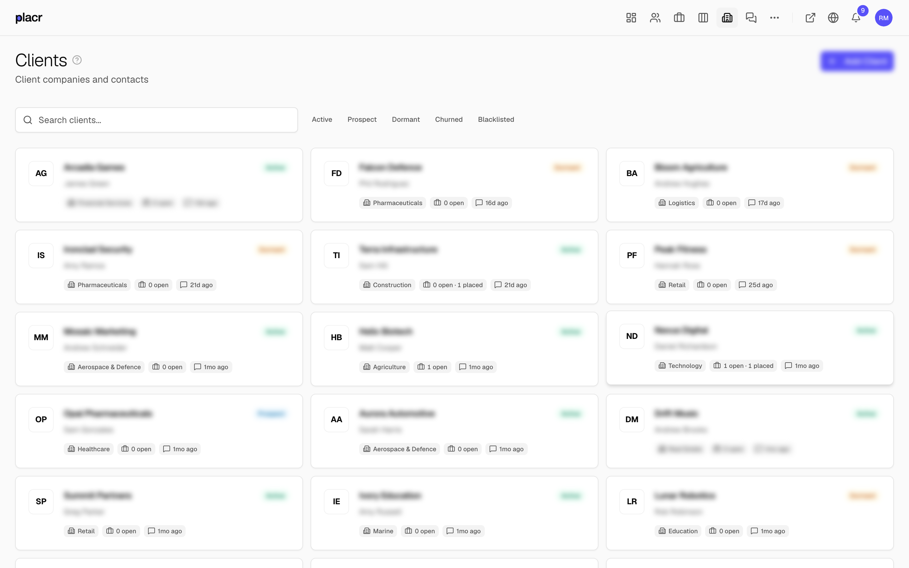Click the external link icon
The image size is (909, 568).
click(811, 18)
